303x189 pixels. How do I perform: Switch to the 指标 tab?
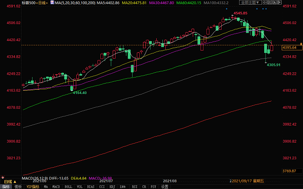coord(5,187)
